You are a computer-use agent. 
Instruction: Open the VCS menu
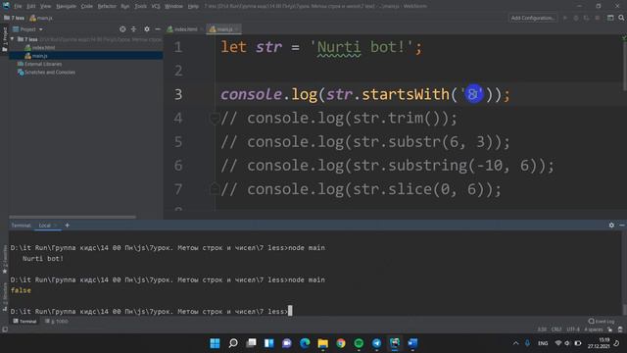point(156,6)
